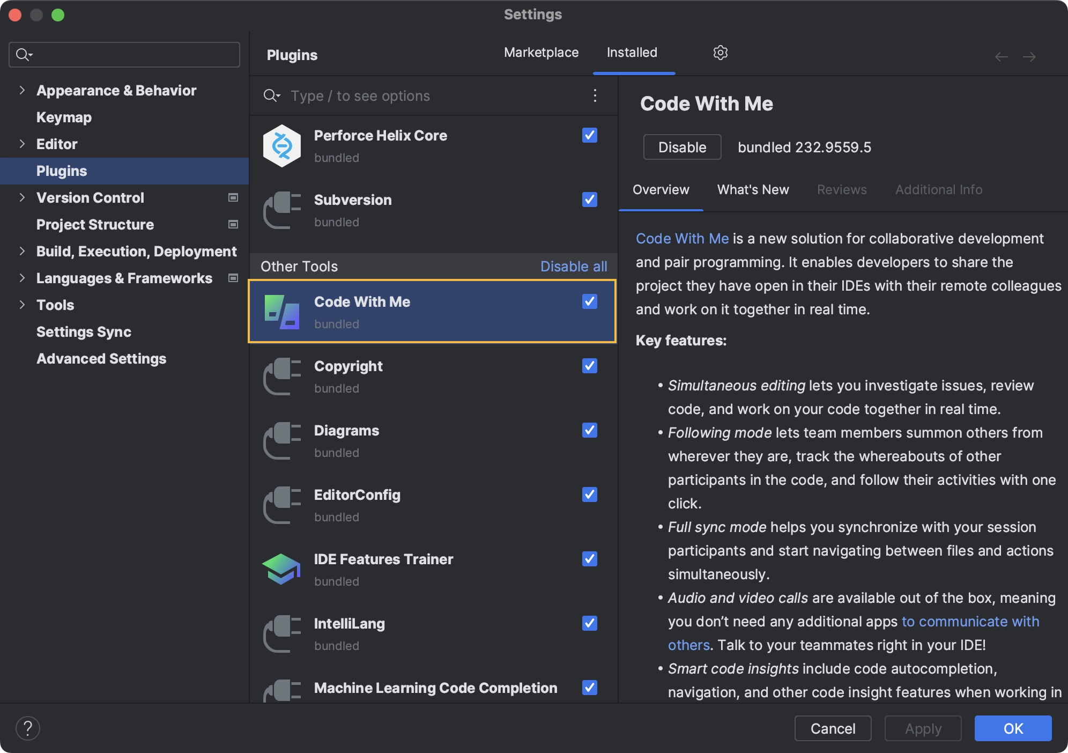Select the Diagrams plugin name
This screenshot has width=1068, height=753.
pos(346,431)
